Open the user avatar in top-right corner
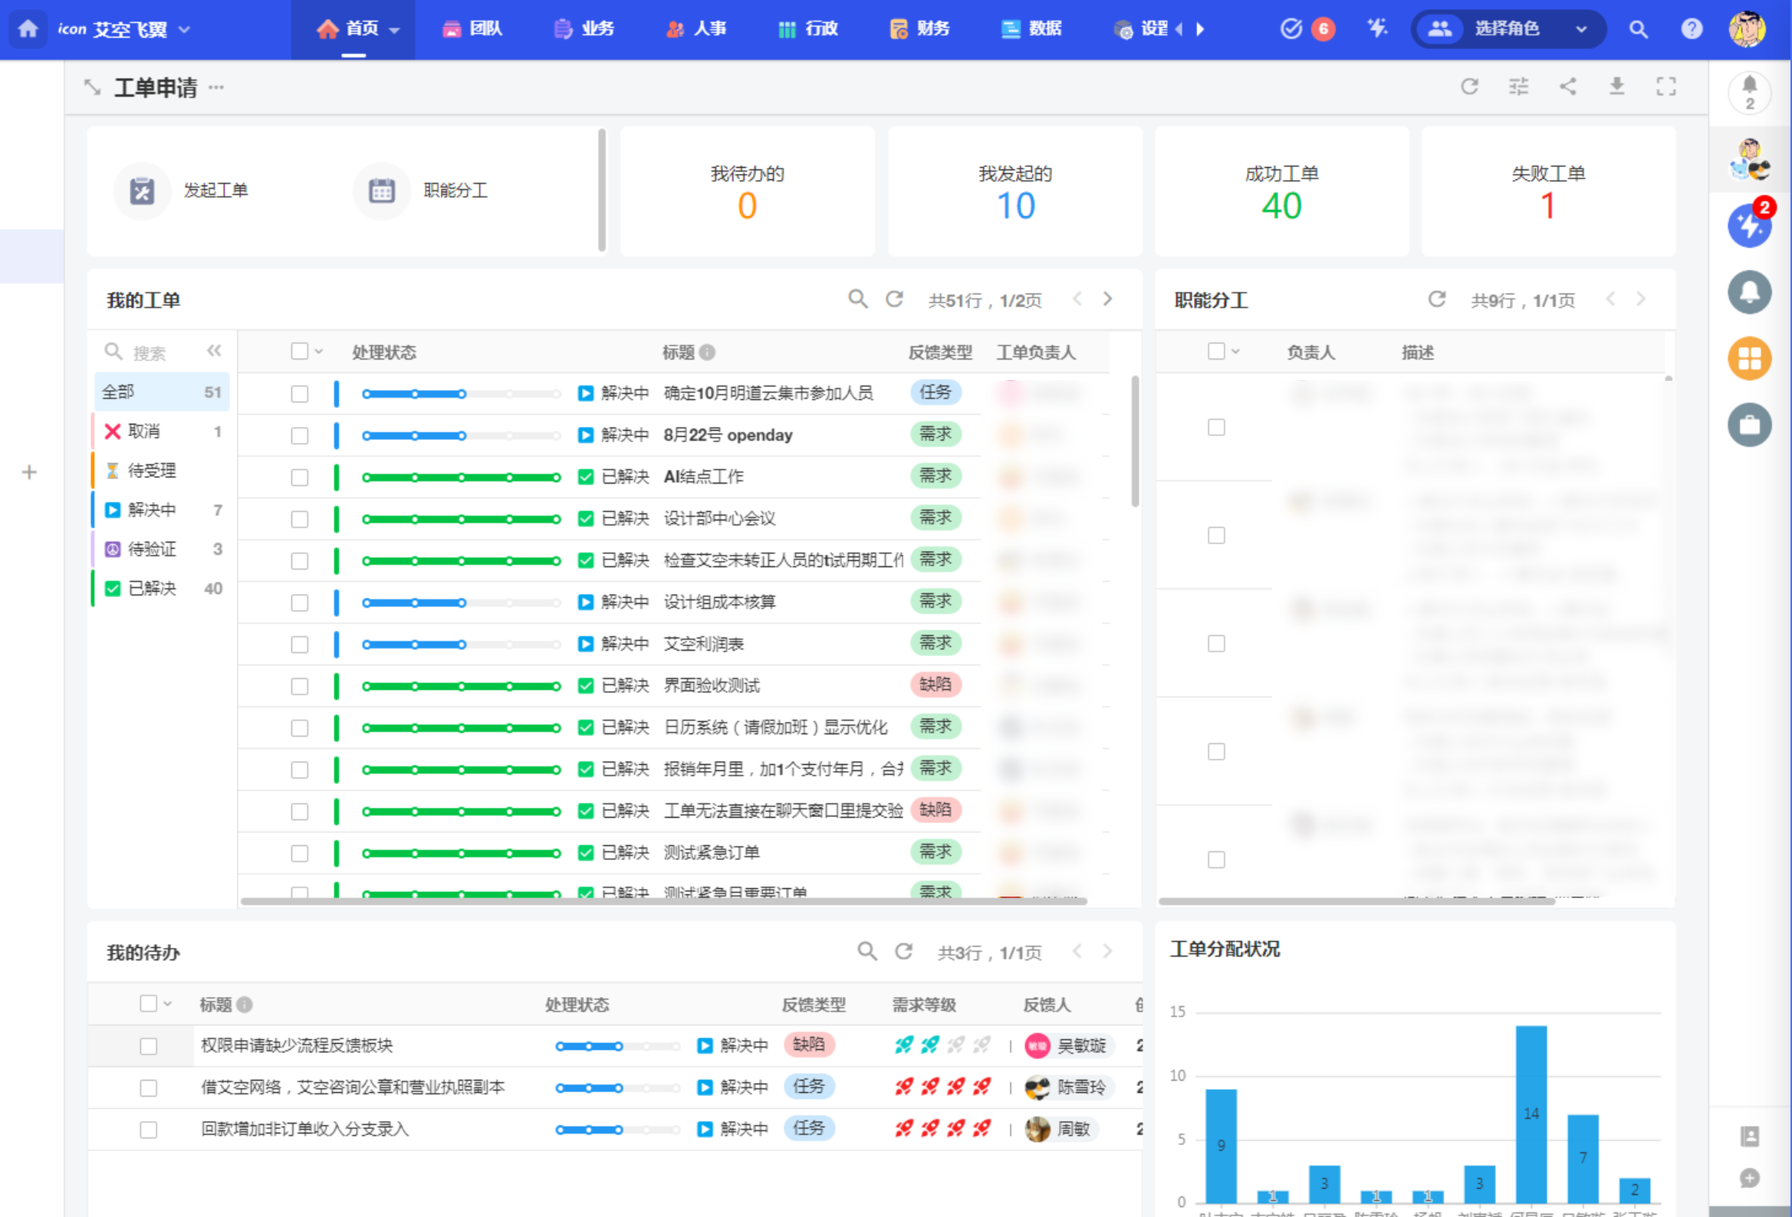Image resolution: width=1792 pixels, height=1217 pixels. pos(1748,29)
